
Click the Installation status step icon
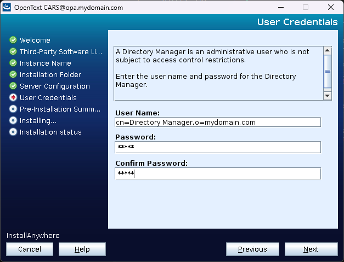[13, 132]
